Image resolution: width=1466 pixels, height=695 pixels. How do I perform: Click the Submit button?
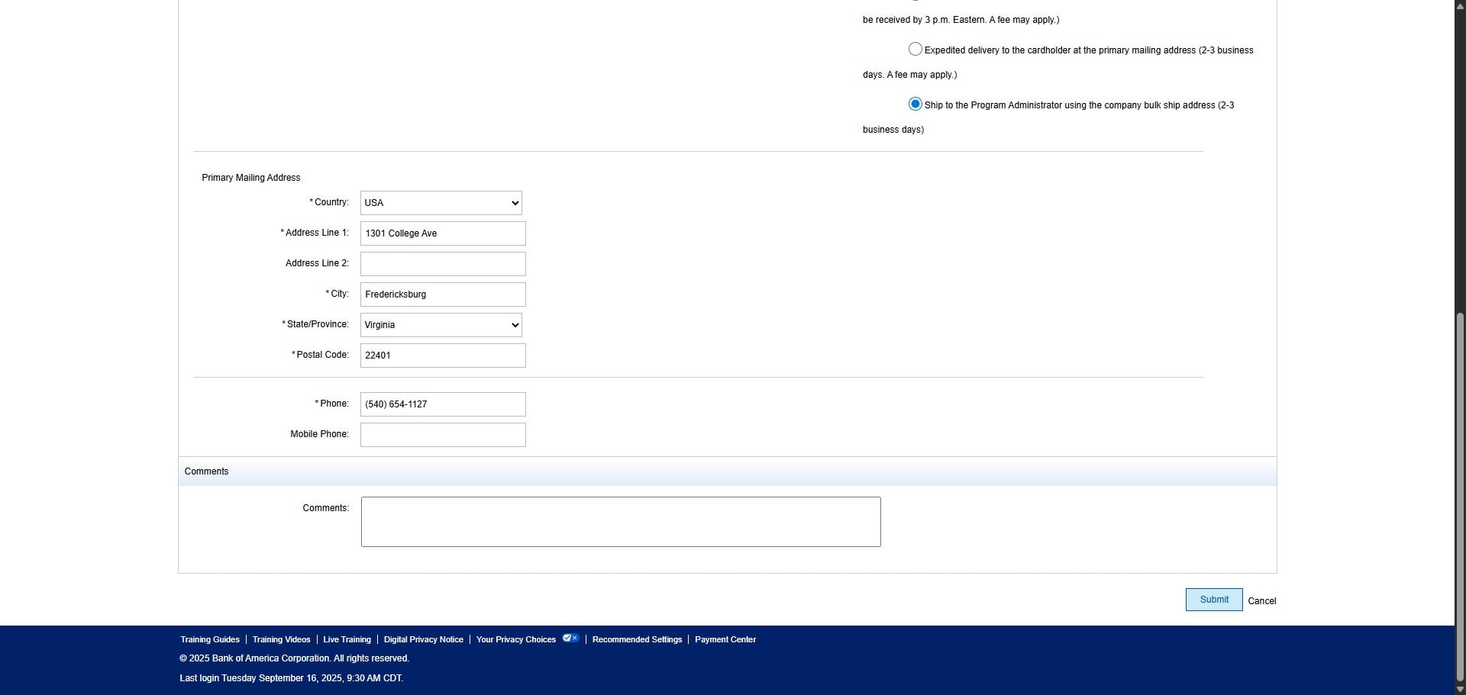pos(1213,600)
